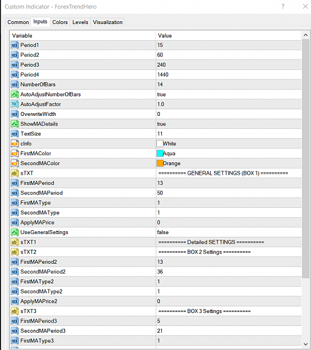Open the FirstMAColor Aqua color dropdown
Viewport: 311px width, 350px height.
[x=229, y=153]
